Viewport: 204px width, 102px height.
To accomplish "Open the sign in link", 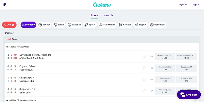I will click(196, 5).
